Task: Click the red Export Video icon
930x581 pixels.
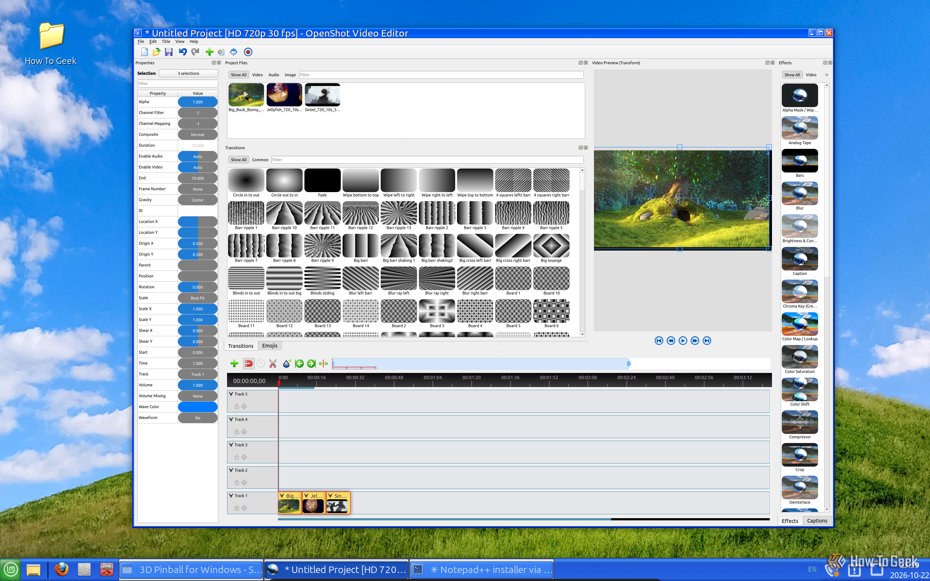Action: coord(248,52)
